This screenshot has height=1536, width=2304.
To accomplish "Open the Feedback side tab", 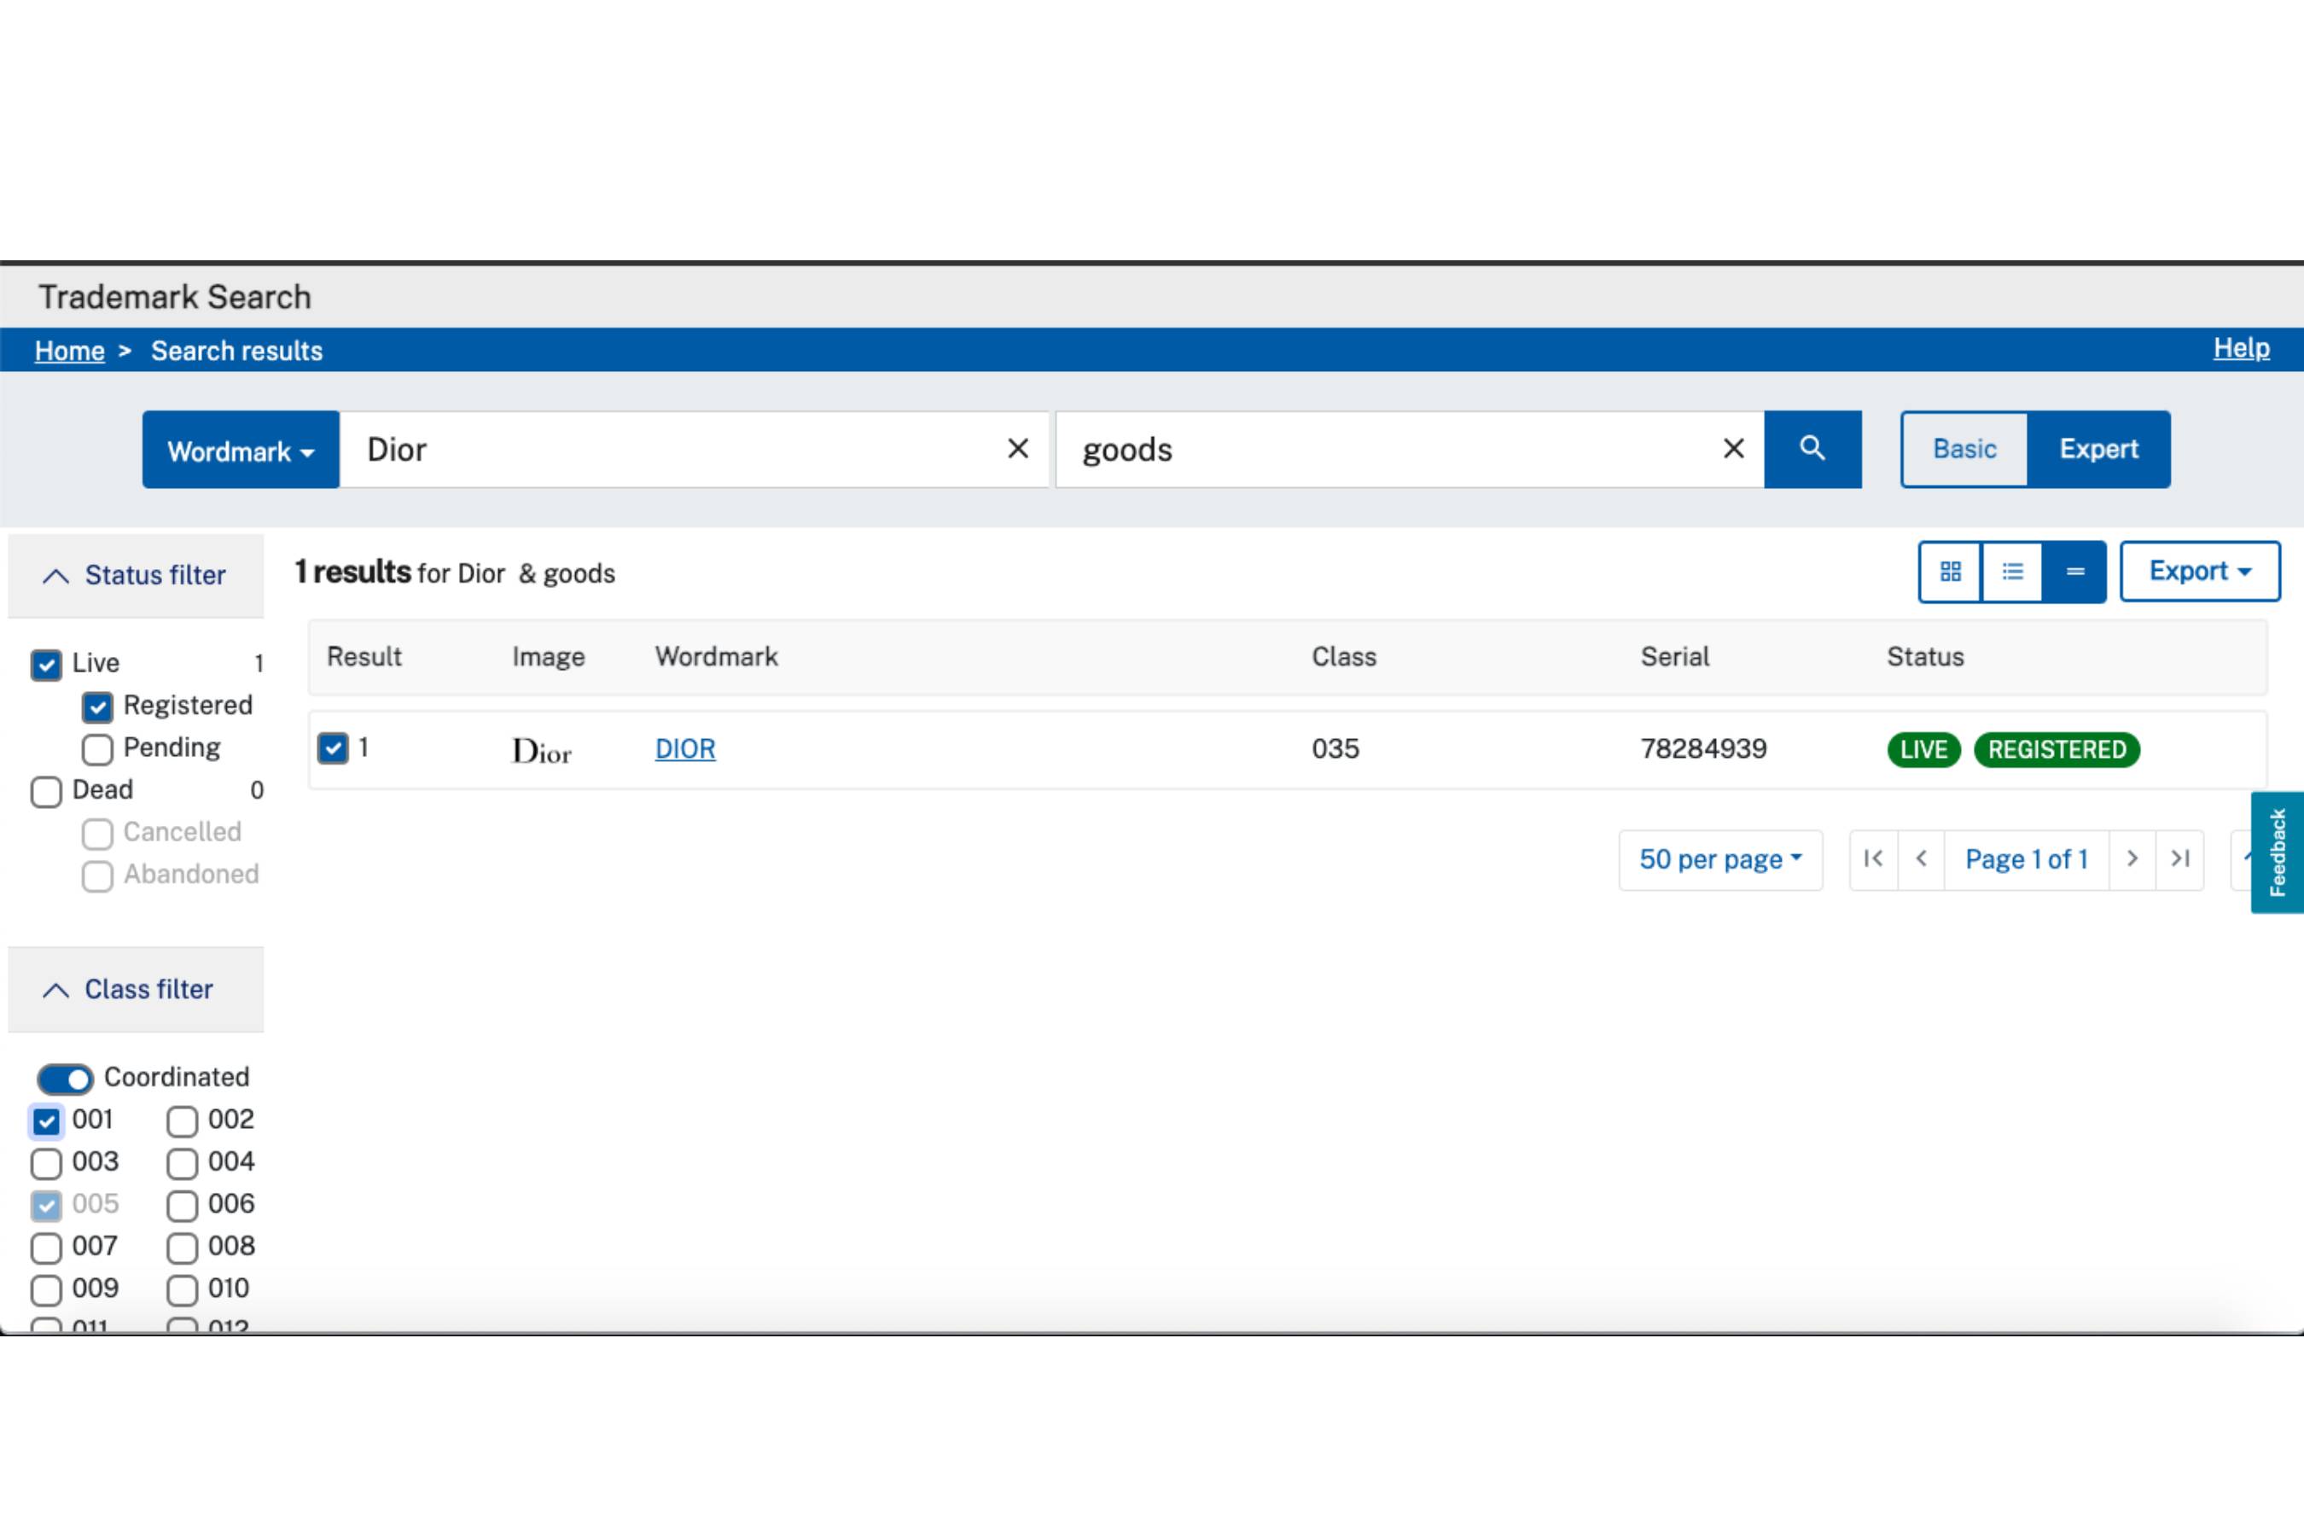I will tap(2277, 852).
